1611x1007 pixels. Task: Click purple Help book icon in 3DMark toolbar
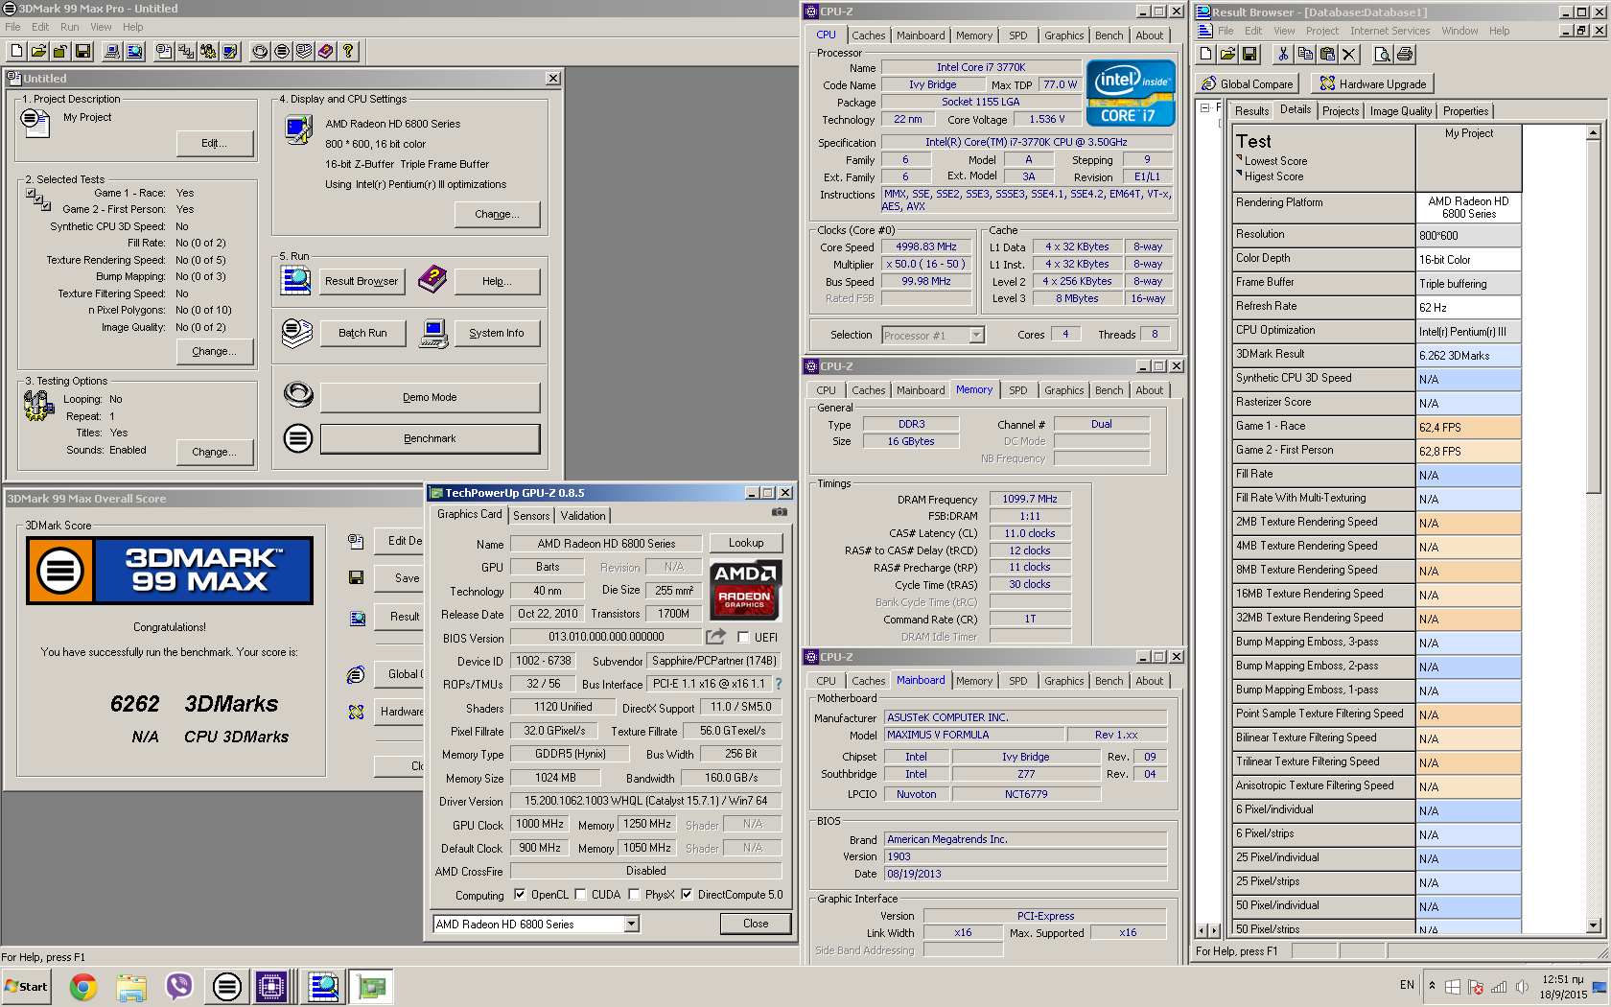click(326, 52)
